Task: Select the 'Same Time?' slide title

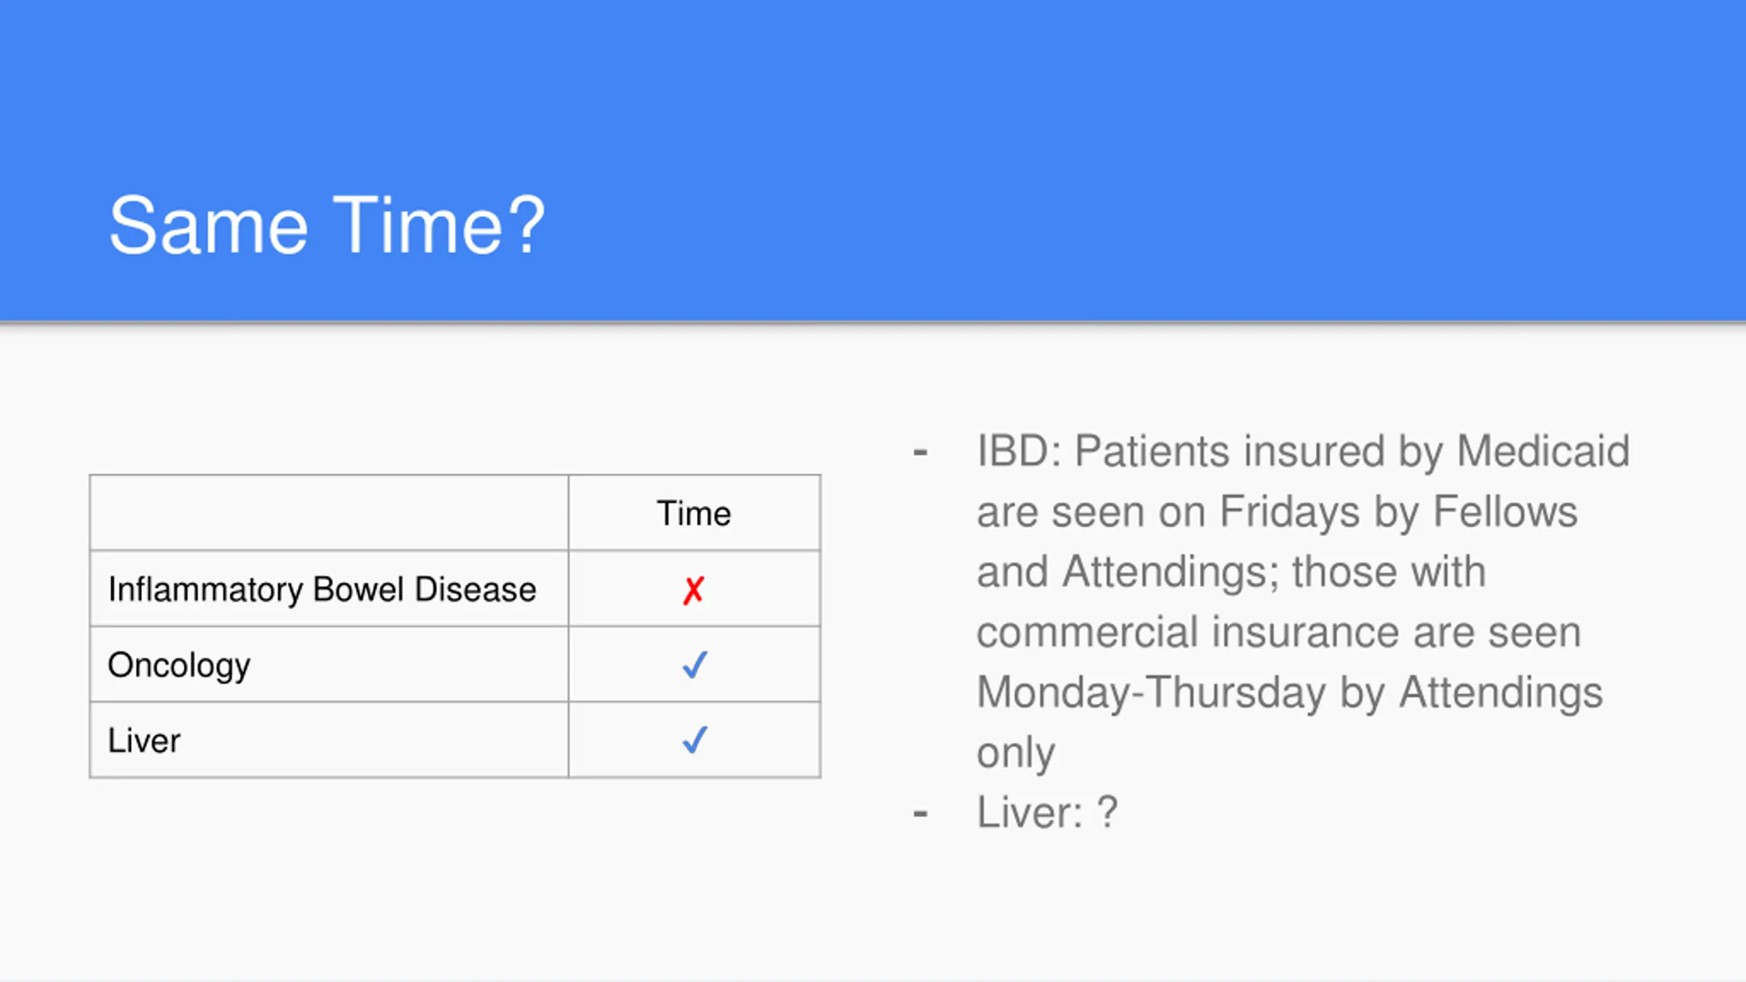Action: click(x=327, y=225)
